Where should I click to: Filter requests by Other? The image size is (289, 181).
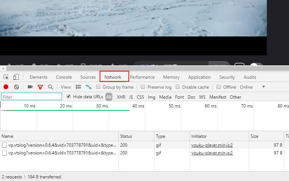pos(235,97)
